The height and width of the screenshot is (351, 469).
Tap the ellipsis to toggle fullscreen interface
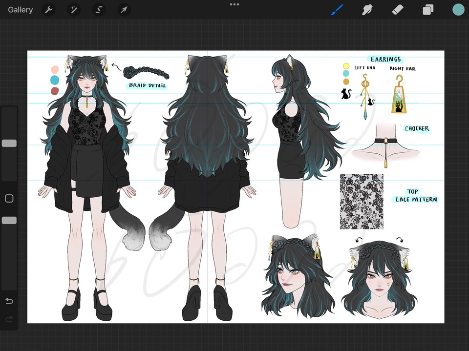pos(234,5)
